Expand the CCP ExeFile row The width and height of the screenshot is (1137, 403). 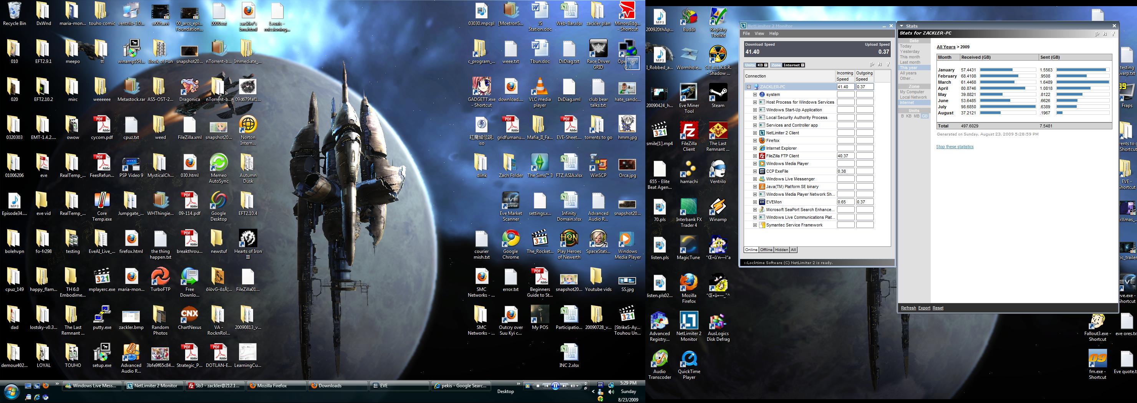point(755,171)
